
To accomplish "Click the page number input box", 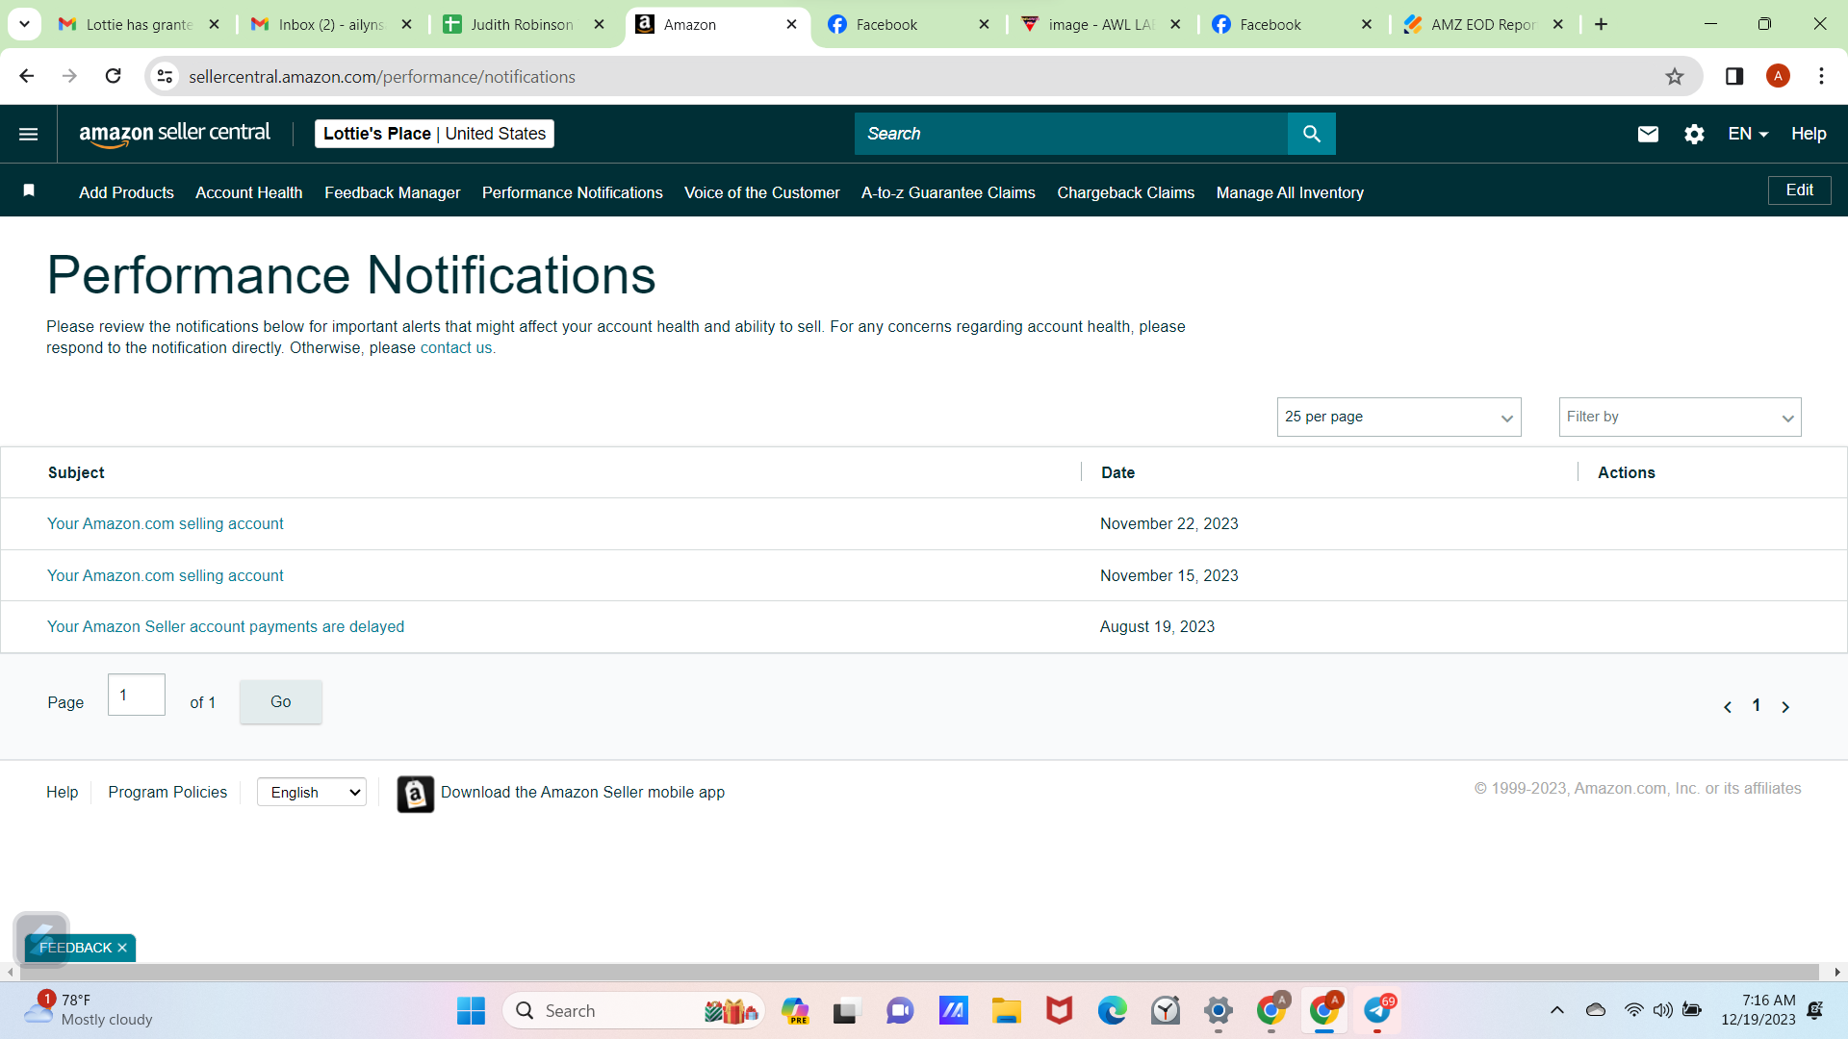I will click(136, 695).
